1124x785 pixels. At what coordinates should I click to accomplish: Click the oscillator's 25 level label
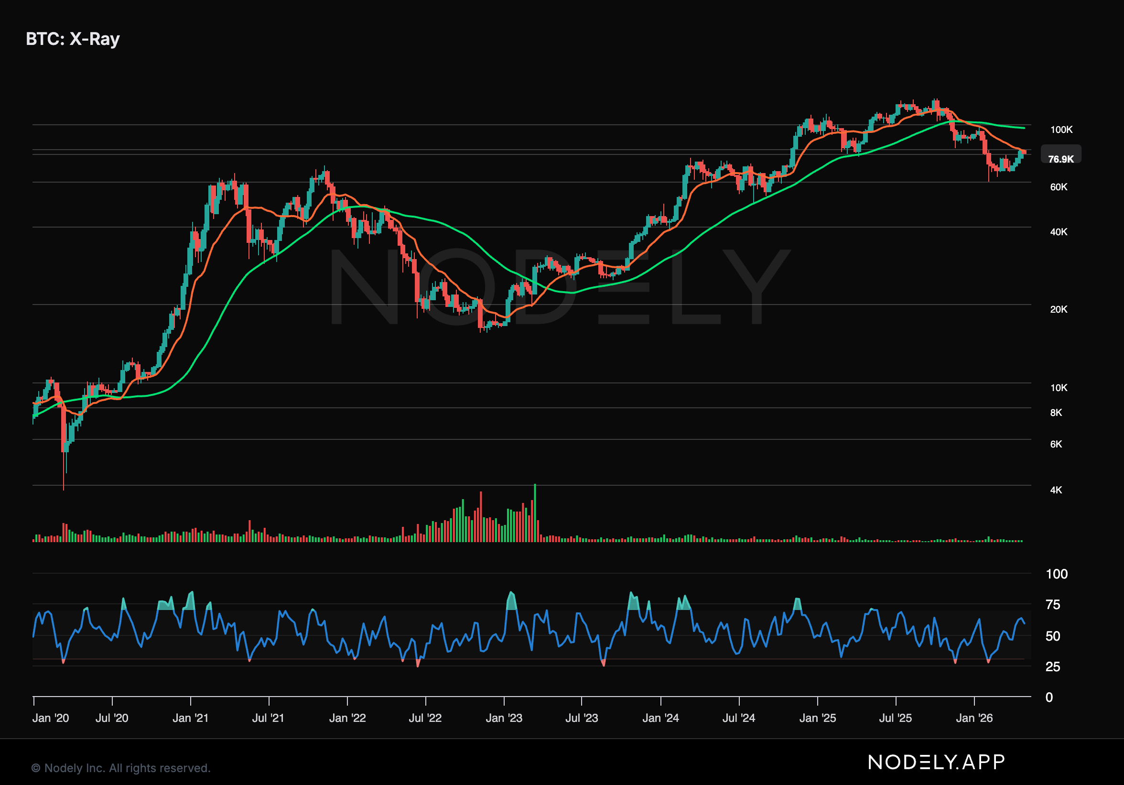tap(1052, 666)
